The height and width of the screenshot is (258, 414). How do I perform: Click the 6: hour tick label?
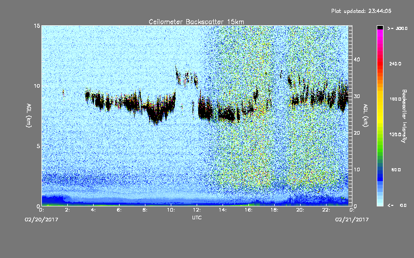pos(119,210)
